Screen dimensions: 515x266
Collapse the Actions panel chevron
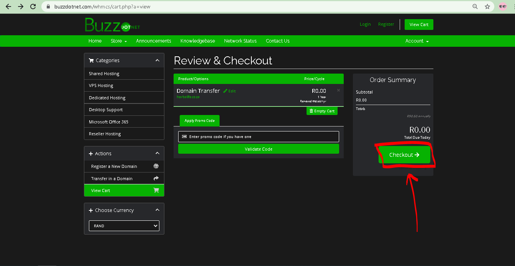(157, 153)
